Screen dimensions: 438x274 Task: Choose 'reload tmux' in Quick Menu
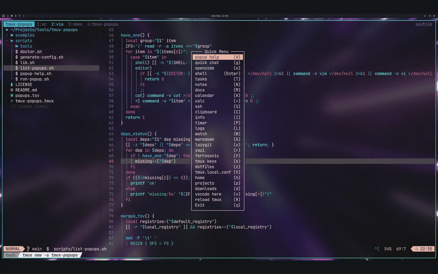[x=218, y=200]
